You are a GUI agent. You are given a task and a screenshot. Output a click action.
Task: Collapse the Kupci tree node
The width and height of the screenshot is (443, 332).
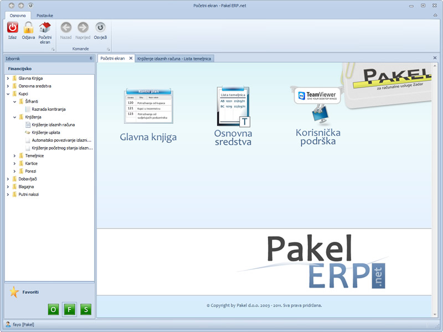[x=8, y=94]
